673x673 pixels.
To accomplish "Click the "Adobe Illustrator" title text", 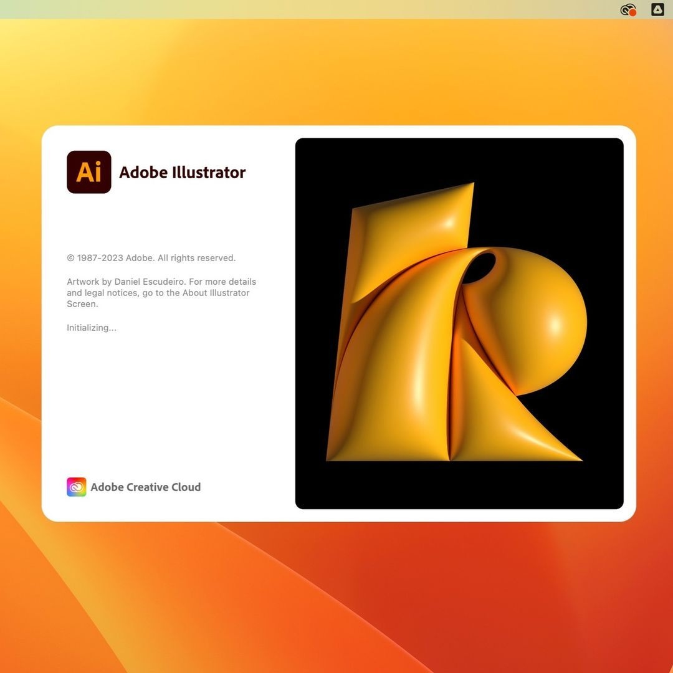I will coord(183,172).
